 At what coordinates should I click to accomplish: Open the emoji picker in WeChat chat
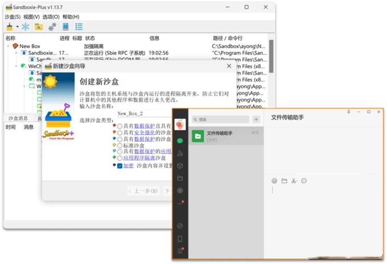click(274, 181)
